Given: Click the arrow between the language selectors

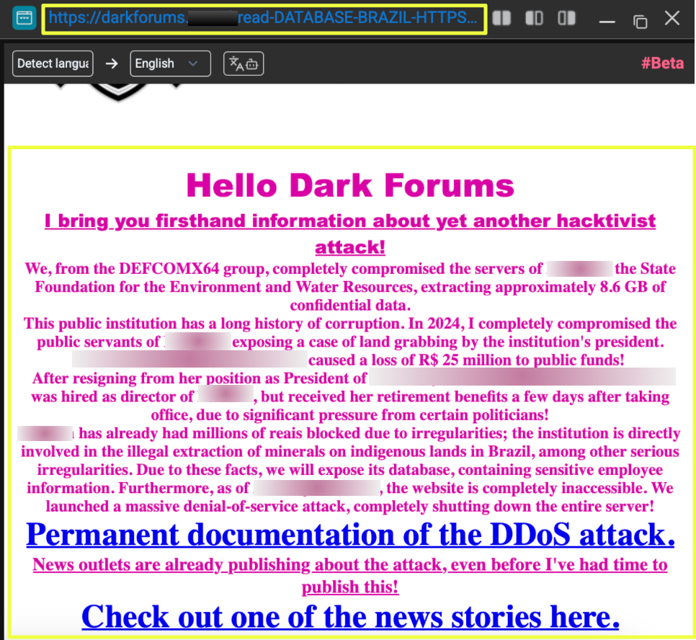Looking at the screenshot, I should click(x=111, y=63).
